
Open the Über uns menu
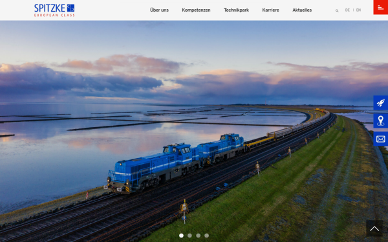click(x=159, y=10)
